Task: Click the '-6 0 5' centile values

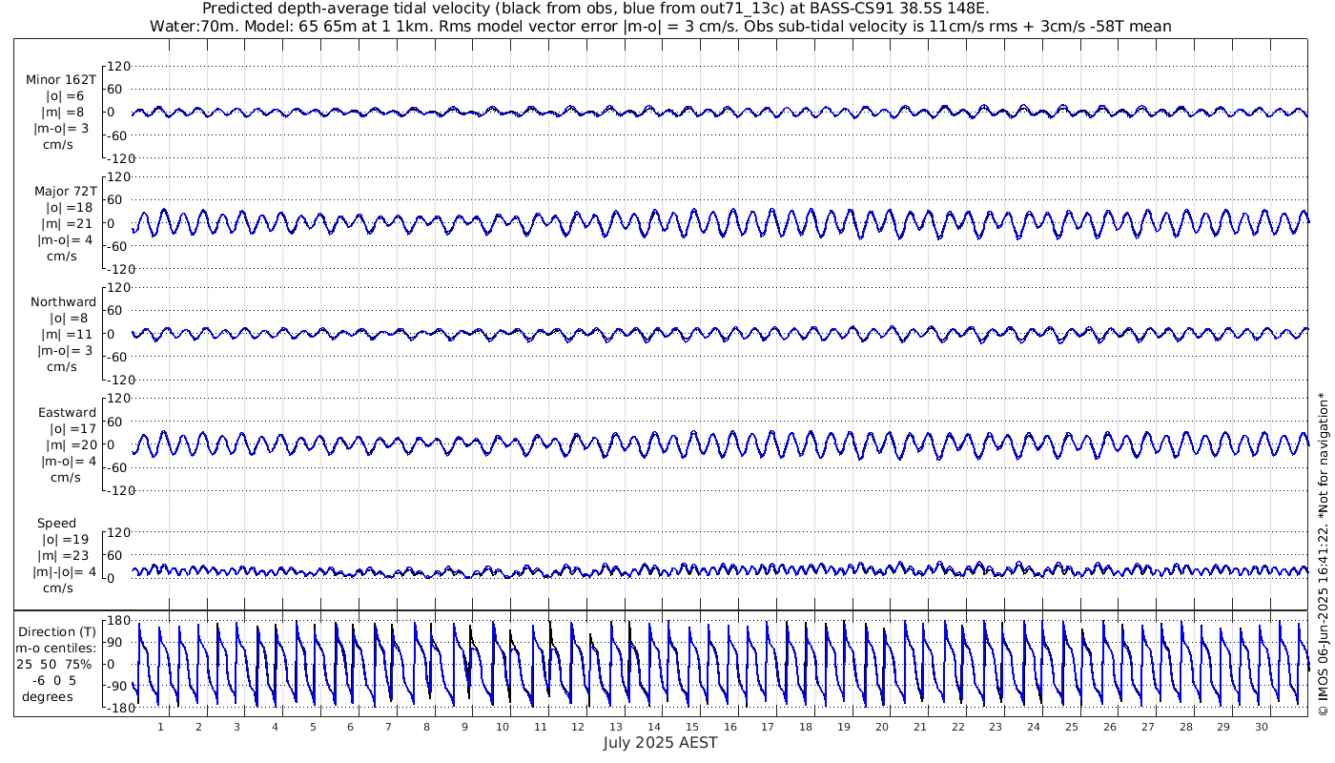Action: coord(52,681)
